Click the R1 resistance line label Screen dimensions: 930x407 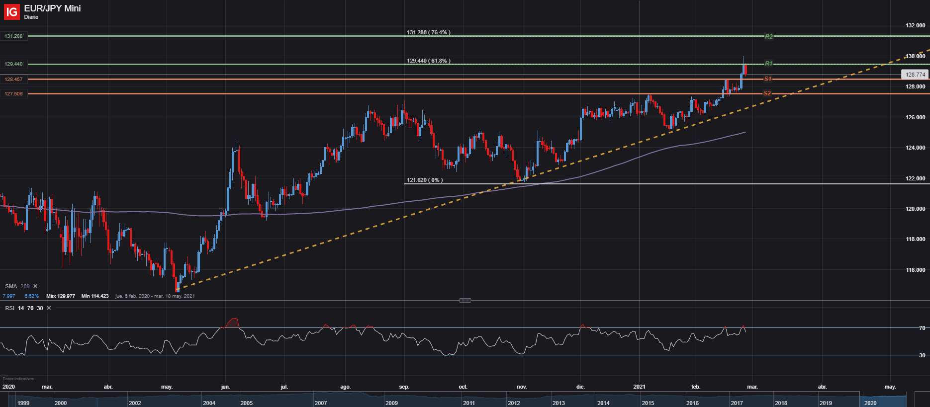(x=769, y=64)
